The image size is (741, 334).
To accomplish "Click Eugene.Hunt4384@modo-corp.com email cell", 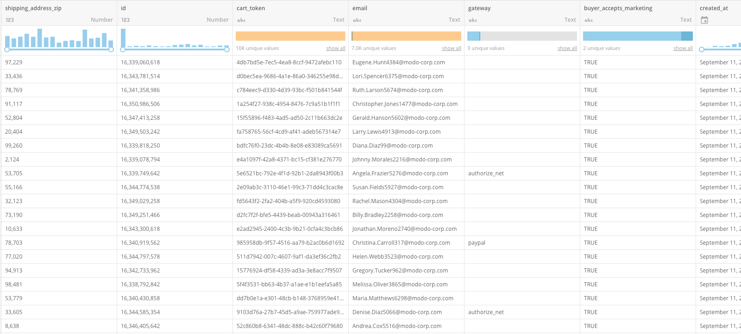I will click(398, 62).
